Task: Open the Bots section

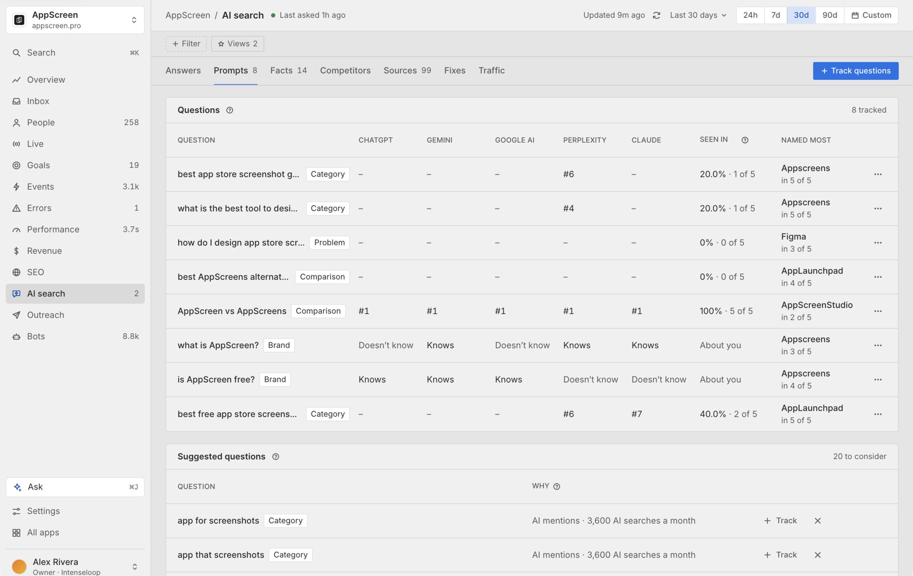Action: point(75,336)
